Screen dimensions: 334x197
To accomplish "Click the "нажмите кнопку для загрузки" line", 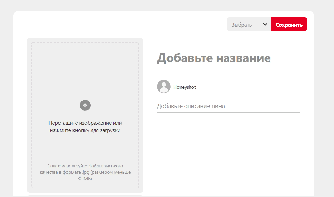I will [85, 130].
